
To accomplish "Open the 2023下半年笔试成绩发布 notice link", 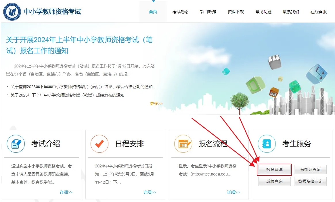I will (x=67, y=95).
